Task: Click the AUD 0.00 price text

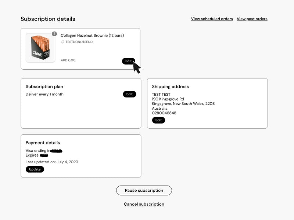Action: point(68,60)
